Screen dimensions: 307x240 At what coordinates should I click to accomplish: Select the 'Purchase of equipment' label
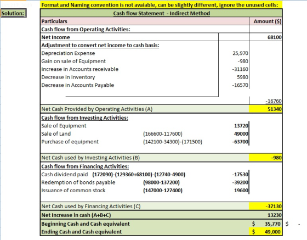[x=70, y=142]
